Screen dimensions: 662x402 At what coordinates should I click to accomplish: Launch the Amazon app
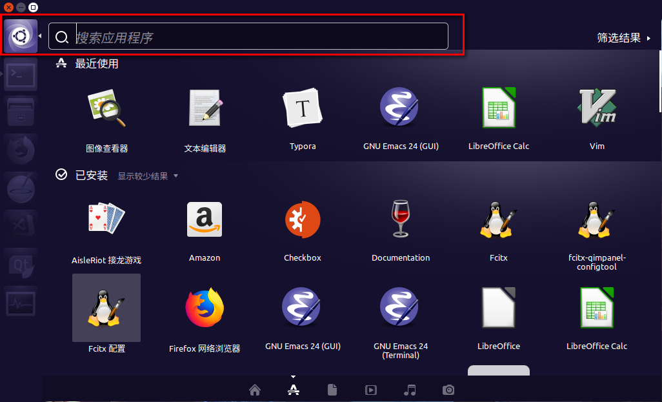click(205, 219)
